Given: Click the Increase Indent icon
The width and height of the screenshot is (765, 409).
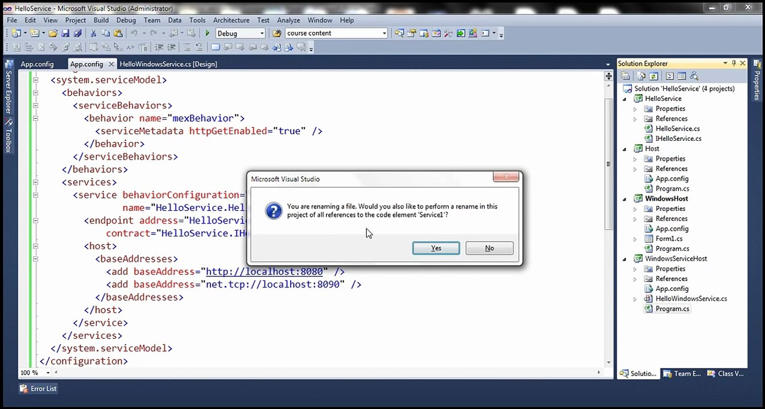Looking at the screenshot, I should tap(171, 48).
